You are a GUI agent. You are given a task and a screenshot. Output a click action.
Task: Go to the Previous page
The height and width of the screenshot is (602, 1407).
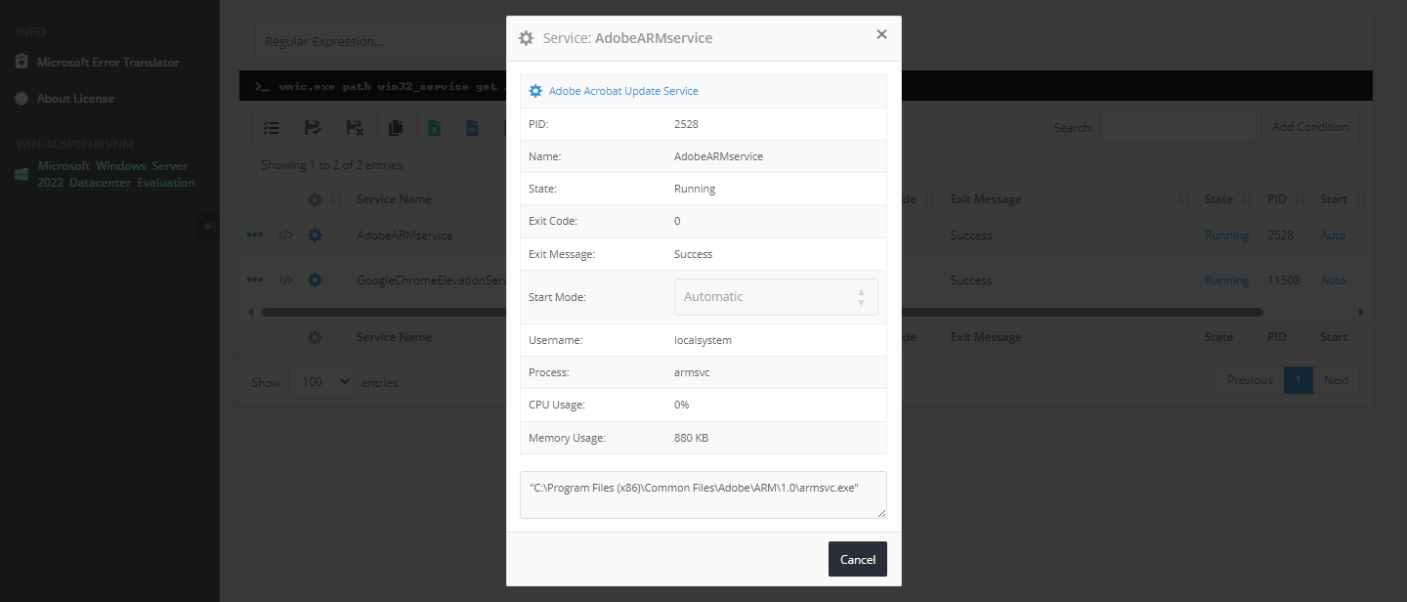(1250, 380)
